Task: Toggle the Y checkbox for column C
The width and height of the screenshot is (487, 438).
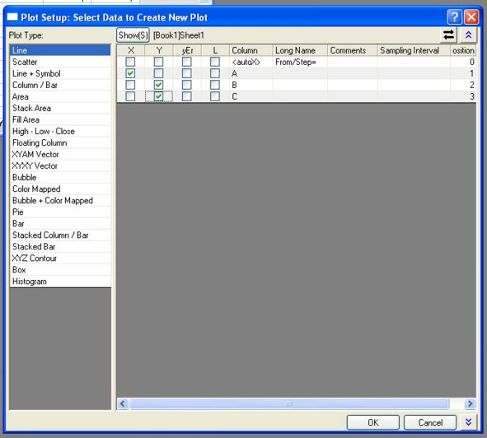Action: (158, 96)
